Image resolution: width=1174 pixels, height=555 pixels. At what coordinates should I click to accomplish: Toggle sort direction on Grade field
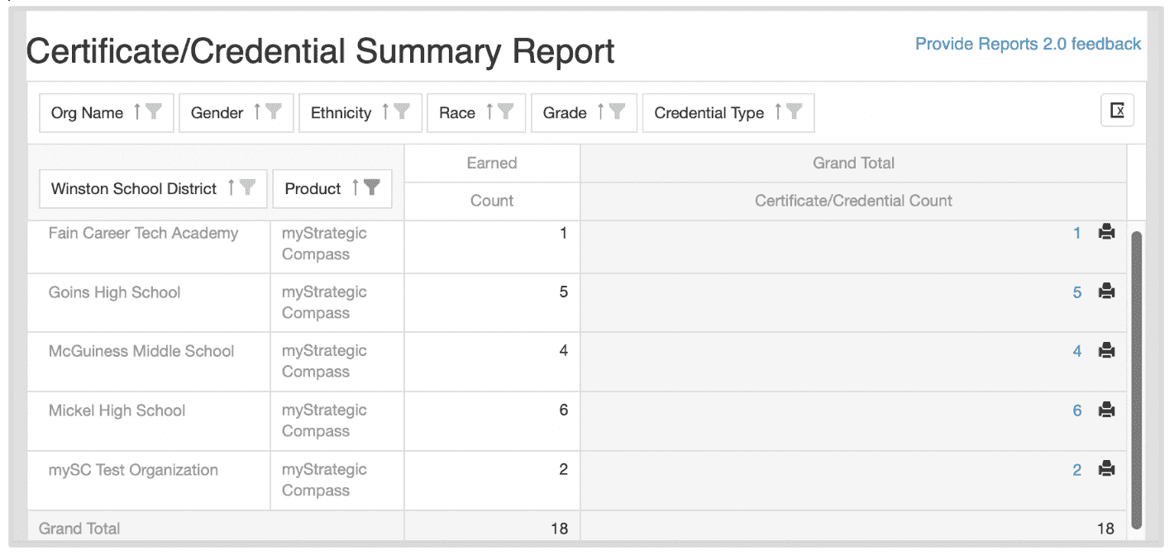click(601, 112)
